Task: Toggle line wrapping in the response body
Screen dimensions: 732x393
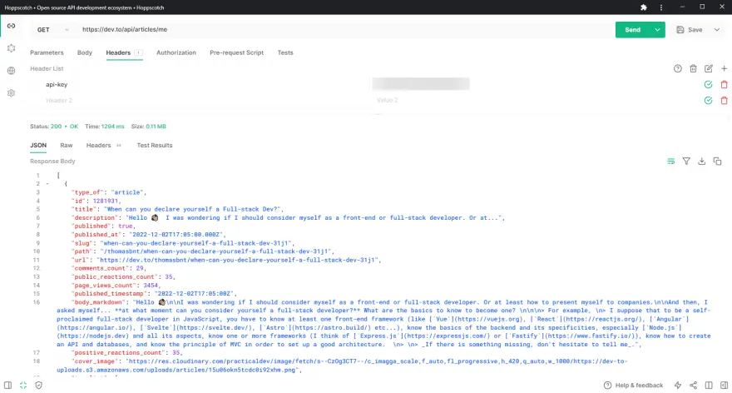Action: (x=670, y=161)
